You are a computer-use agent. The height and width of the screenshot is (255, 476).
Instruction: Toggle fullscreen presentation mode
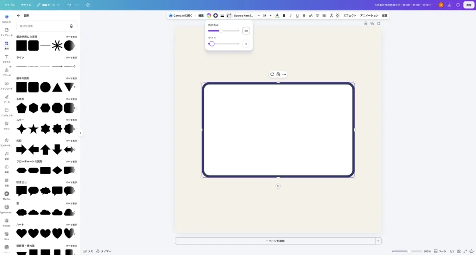tap(465, 251)
